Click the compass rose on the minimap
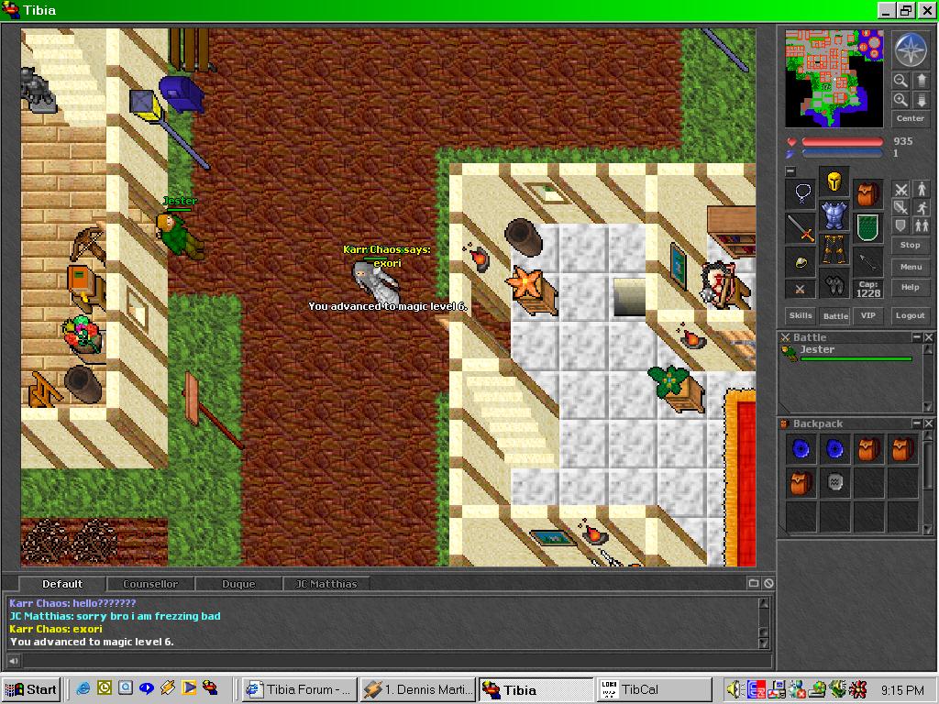Image resolution: width=939 pixels, height=704 pixels. [x=911, y=49]
